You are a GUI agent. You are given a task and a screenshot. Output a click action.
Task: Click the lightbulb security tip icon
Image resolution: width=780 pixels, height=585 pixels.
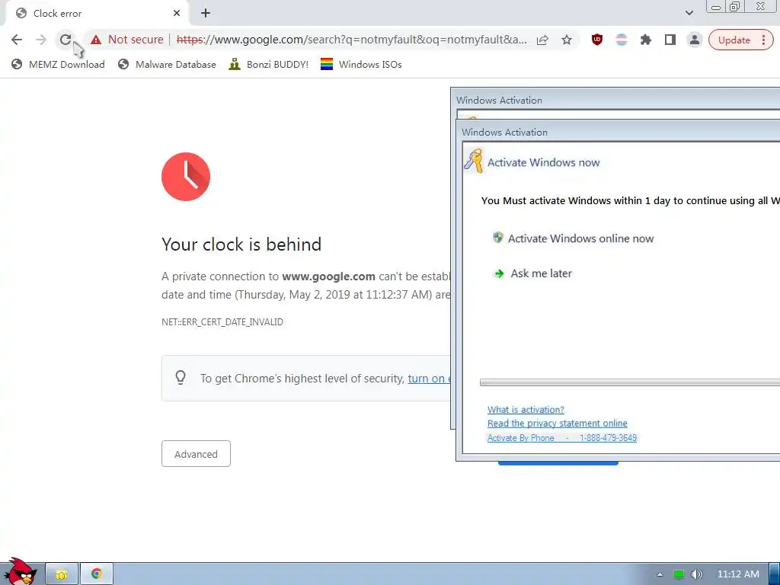[181, 378]
